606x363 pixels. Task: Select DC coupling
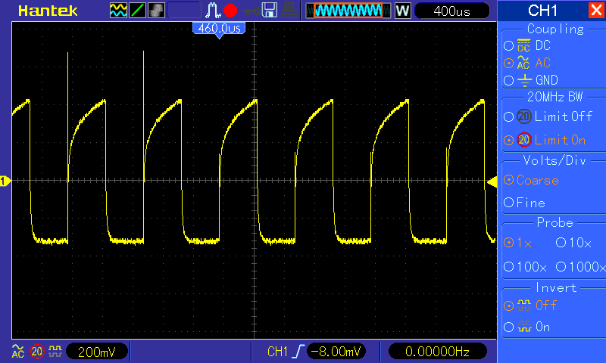coord(527,45)
